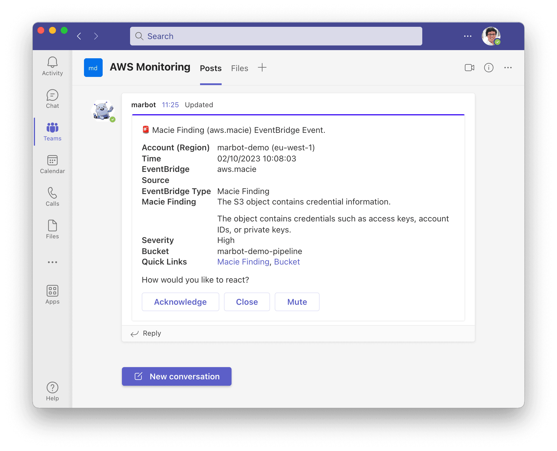Screen dimensions: 557x451
Task: Click the marbot sender name
Action: (143, 105)
